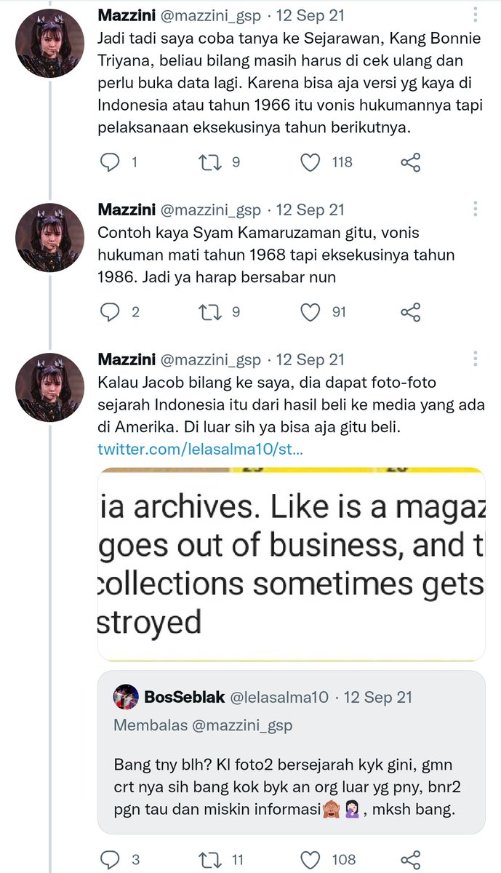
Task: Share the Syam Kamaruzaman tweet
Action: tap(411, 313)
